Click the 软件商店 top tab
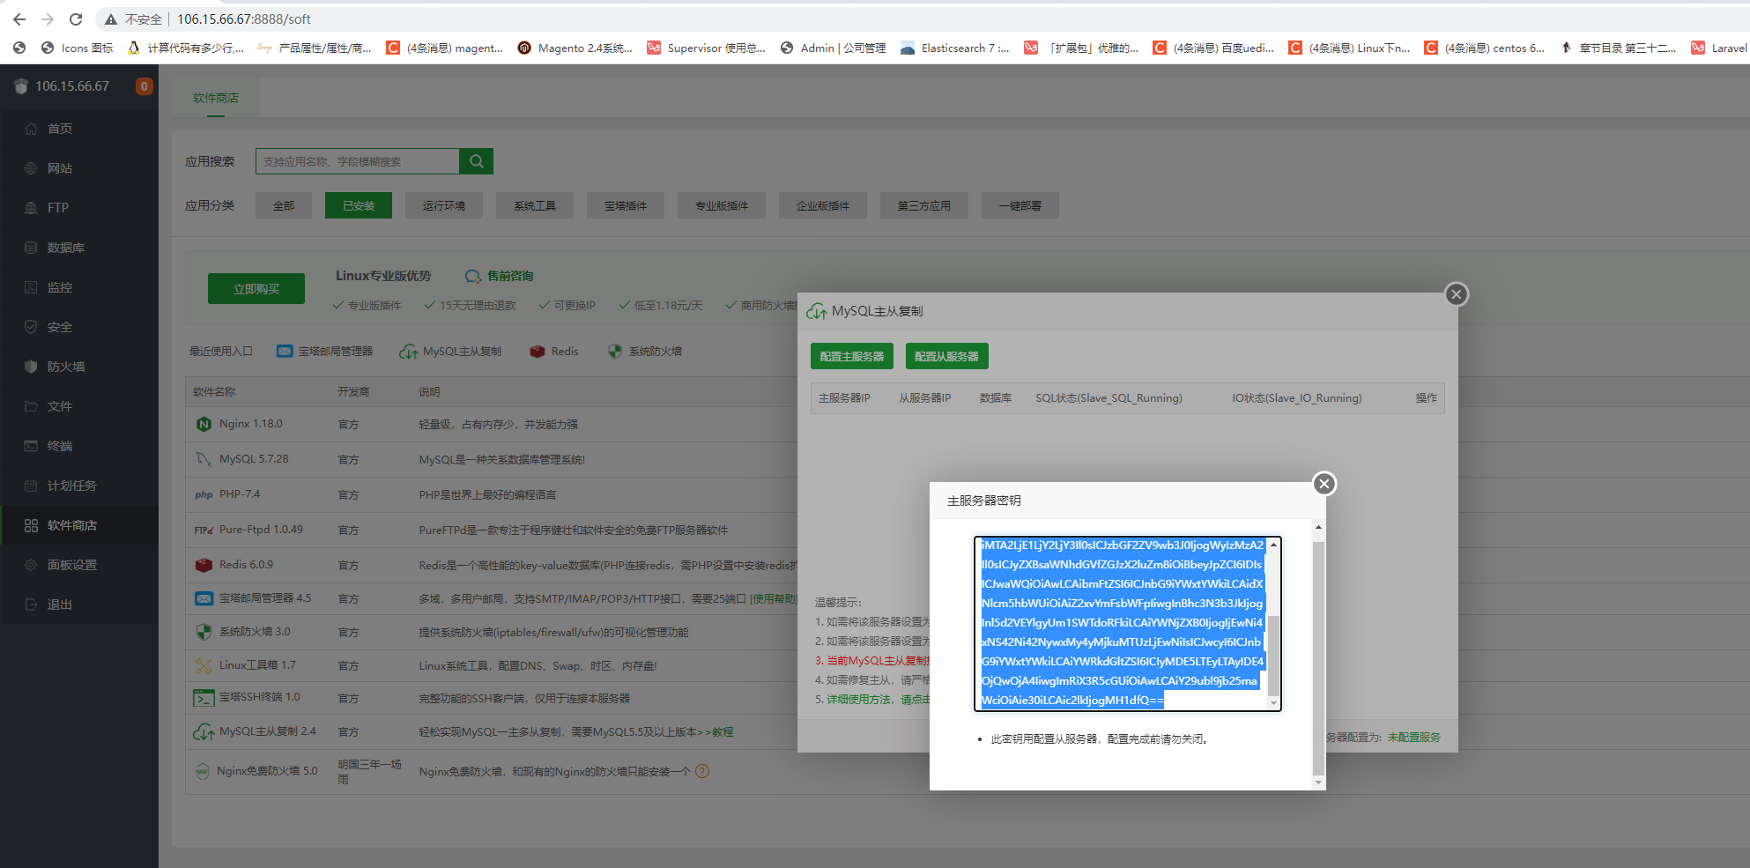This screenshot has height=868, width=1750. click(216, 98)
